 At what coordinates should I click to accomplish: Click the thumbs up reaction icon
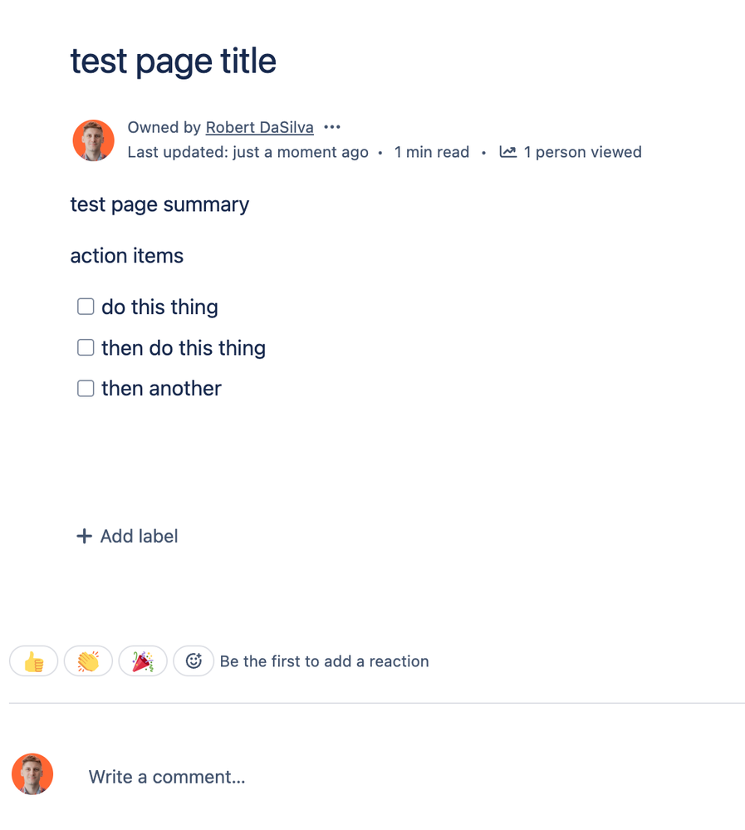pyautogui.click(x=33, y=661)
